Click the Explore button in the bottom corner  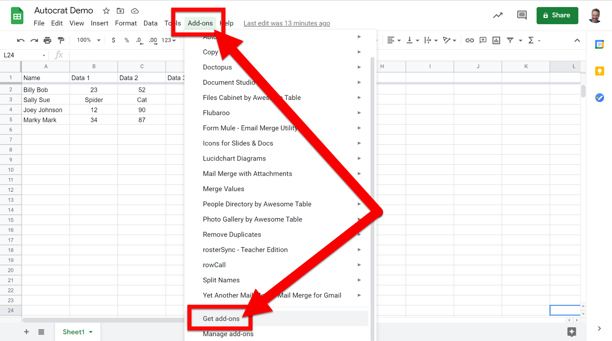[571, 332]
